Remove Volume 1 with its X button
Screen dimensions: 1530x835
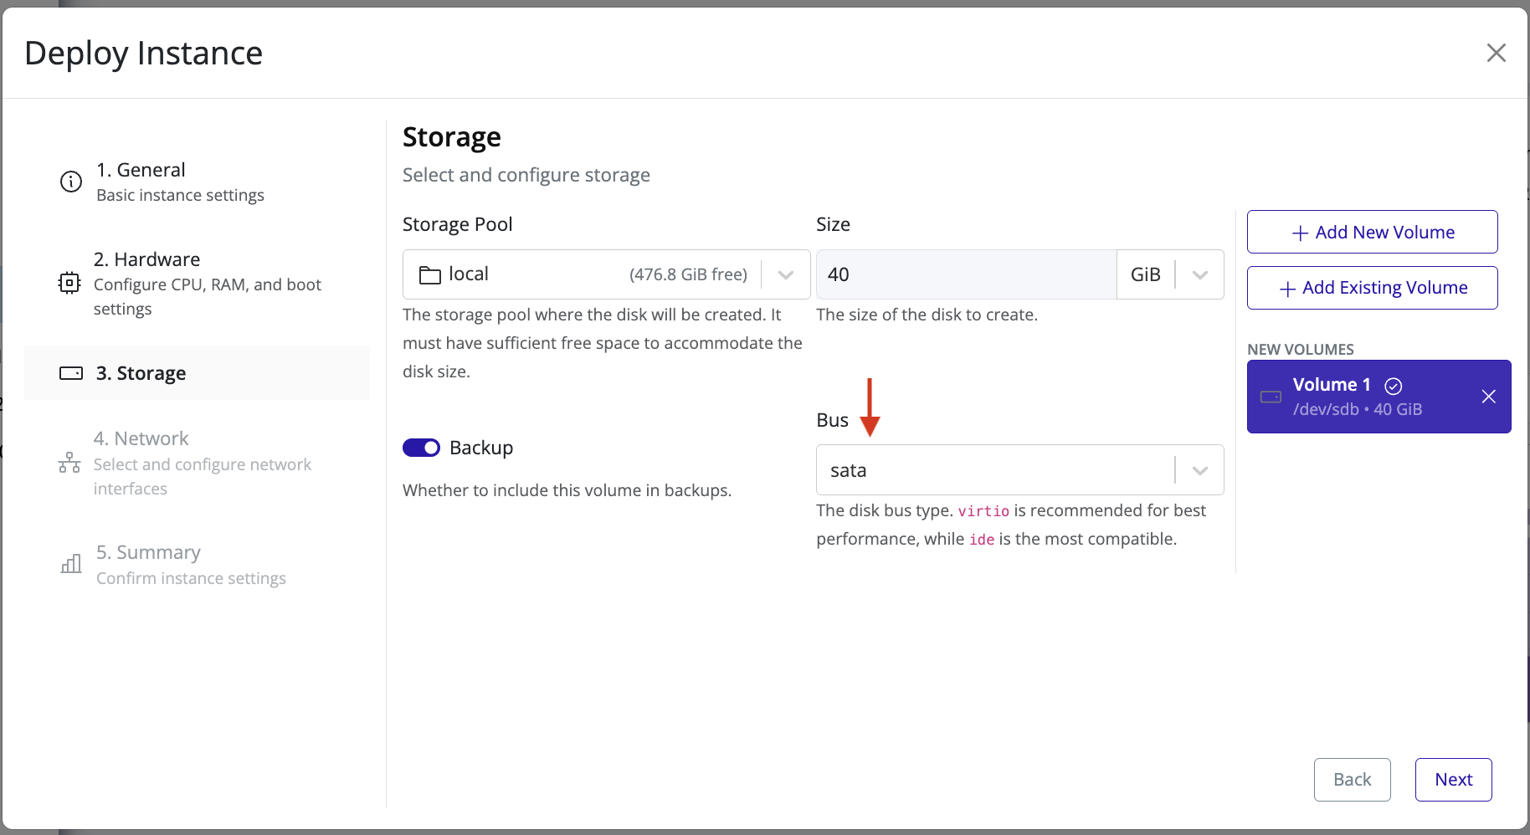(1488, 397)
